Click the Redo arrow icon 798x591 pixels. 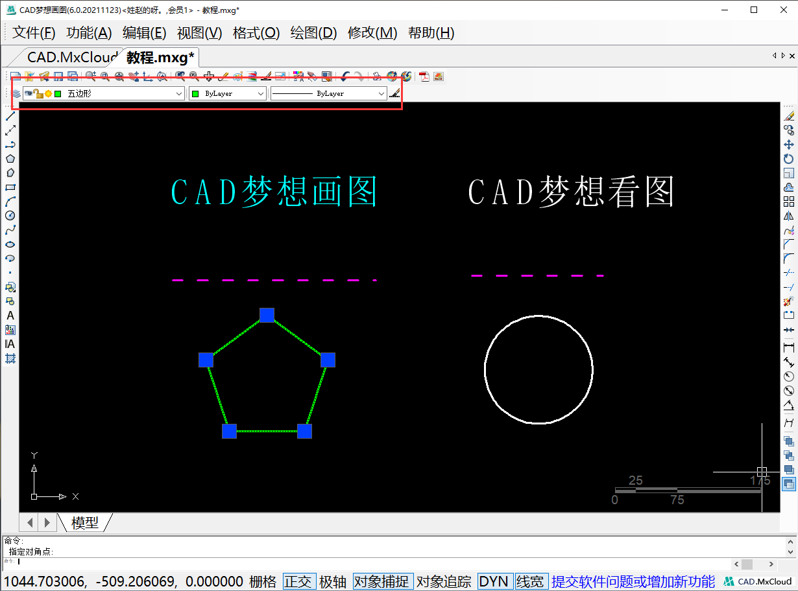[x=359, y=76]
